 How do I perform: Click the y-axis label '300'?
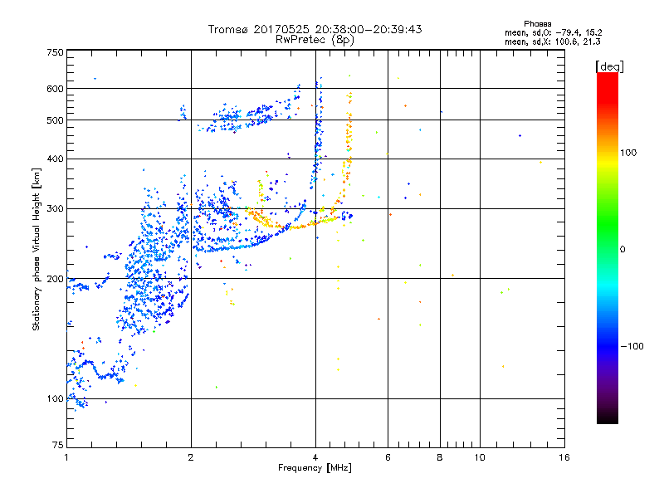(x=55, y=209)
